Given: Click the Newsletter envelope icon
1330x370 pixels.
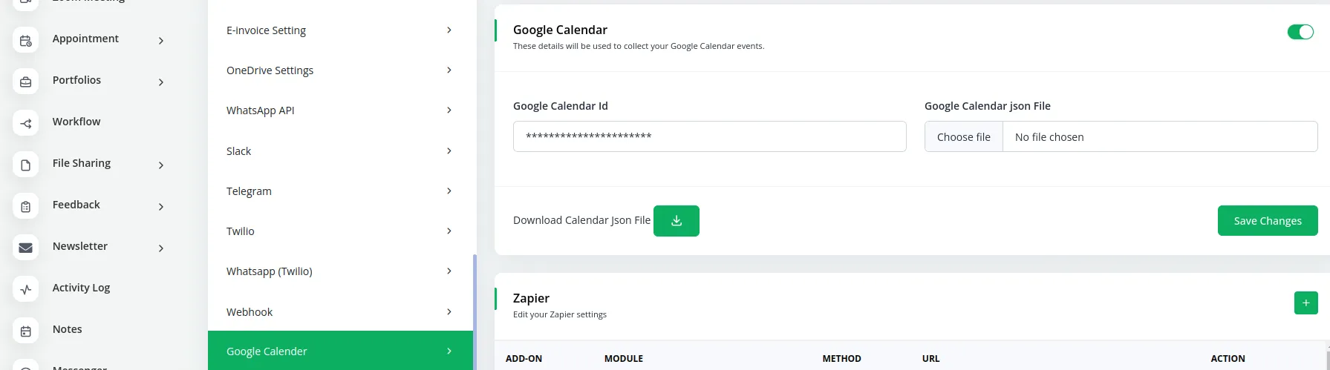Looking at the screenshot, I should 26,248.
